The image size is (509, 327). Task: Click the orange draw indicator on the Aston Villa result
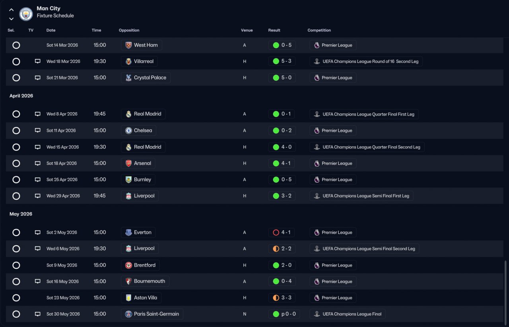(276, 298)
